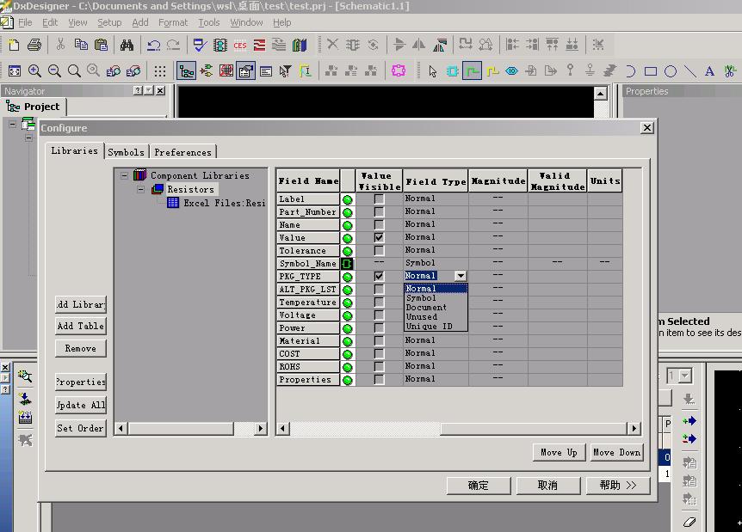Click the Fit All zoom icon
The image size is (742, 532).
(x=14, y=70)
